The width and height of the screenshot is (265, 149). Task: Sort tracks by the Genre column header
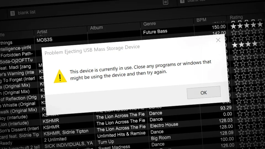click(x=149, y=24)
